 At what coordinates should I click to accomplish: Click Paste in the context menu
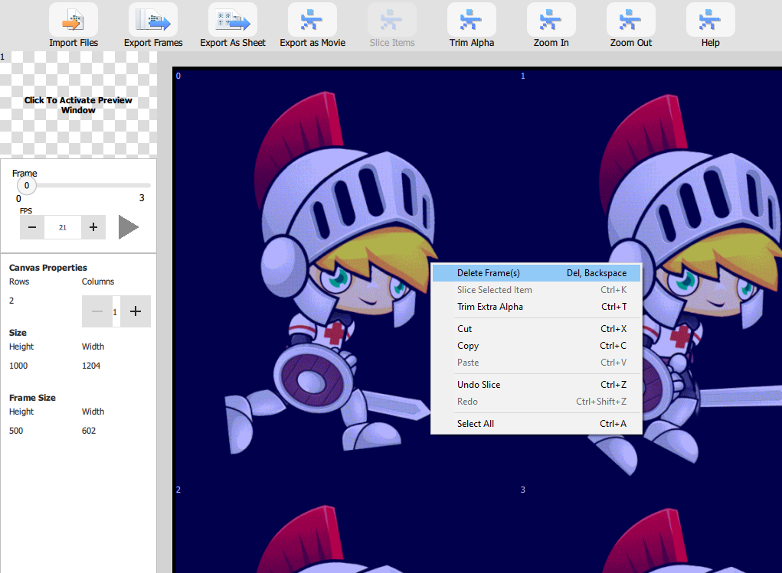(536, 363)
